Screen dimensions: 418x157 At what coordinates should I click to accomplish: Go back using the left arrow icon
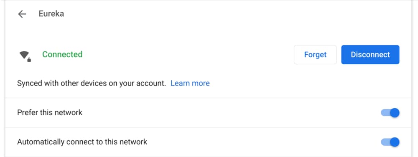click(22, 14)
